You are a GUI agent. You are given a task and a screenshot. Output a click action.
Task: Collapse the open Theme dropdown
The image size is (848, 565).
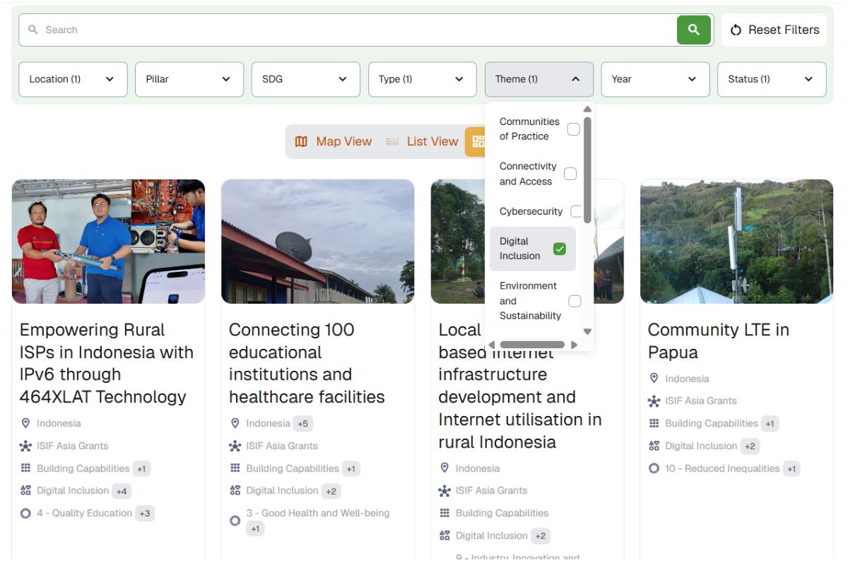538,79
